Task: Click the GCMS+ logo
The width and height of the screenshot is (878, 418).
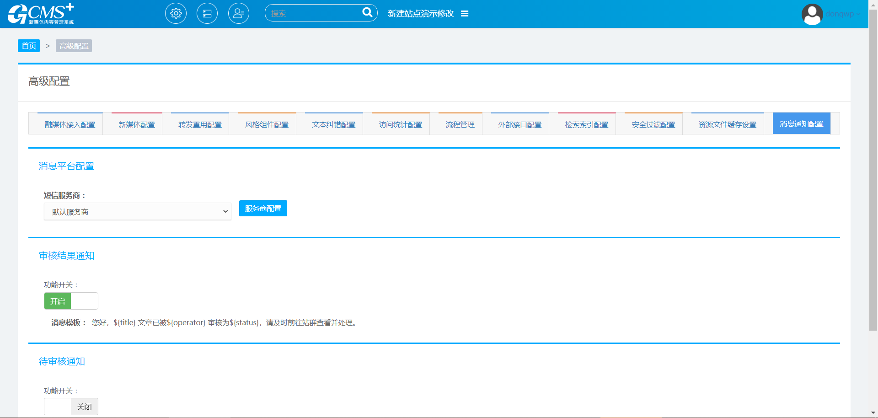Action: click(x=41, y=14)
